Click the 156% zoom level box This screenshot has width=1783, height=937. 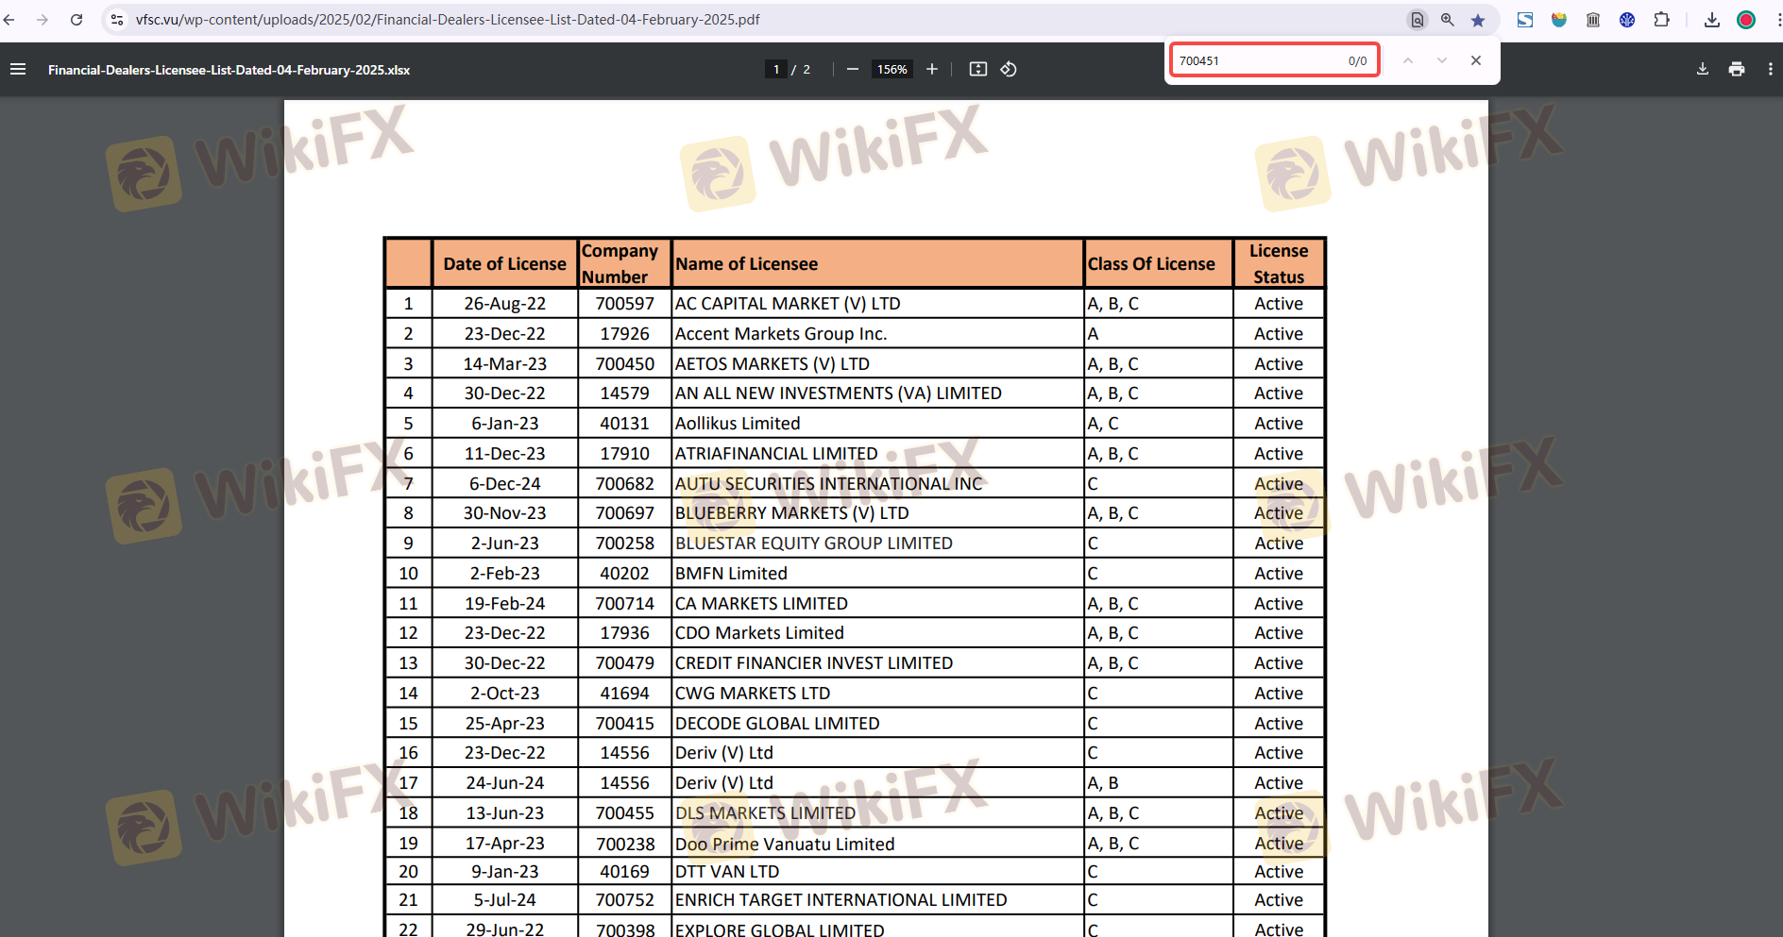coord(891,69)
